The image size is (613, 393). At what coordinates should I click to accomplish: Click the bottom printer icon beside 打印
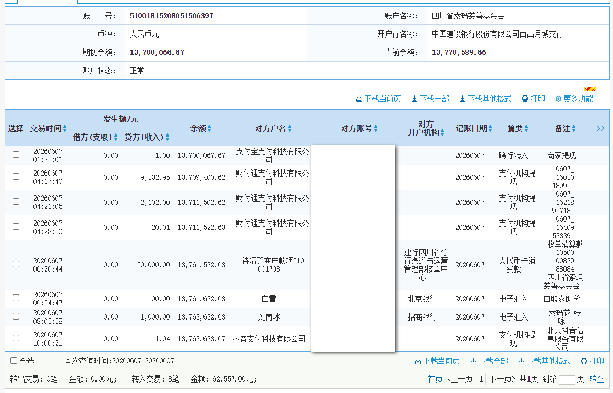pos(584,361)
